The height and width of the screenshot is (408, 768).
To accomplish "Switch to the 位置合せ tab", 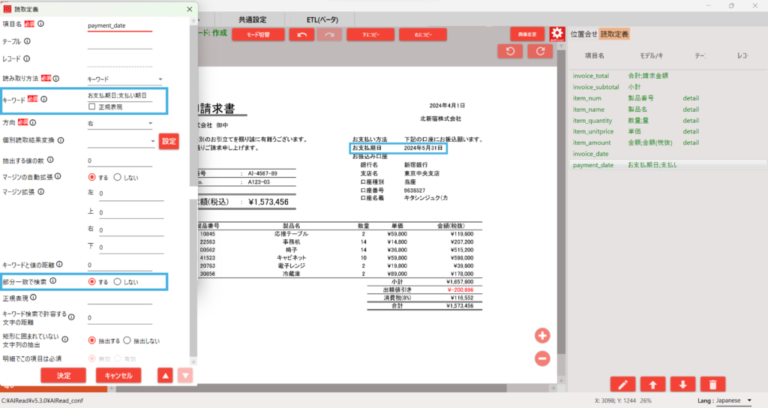I will 583,34.
